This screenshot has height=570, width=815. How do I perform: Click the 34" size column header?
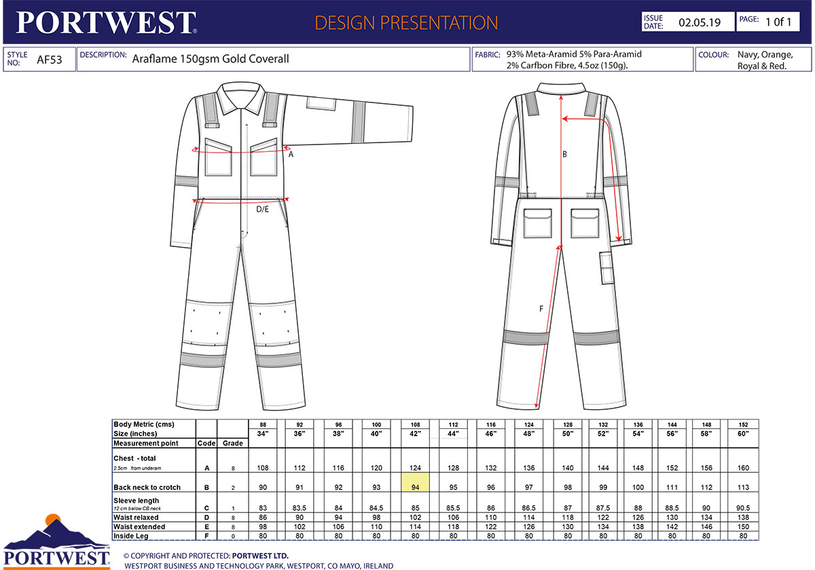(x=263, y=434)
